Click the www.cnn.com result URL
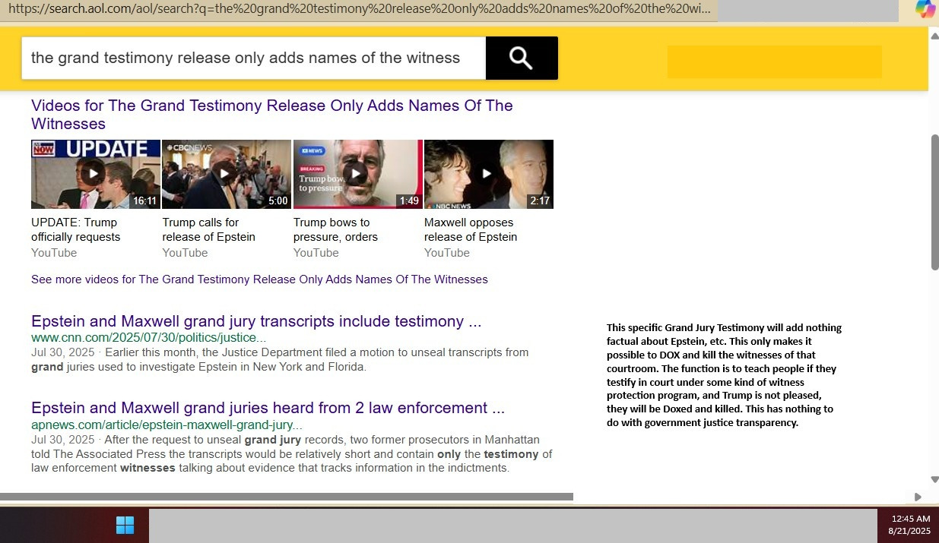 (149, 338)
